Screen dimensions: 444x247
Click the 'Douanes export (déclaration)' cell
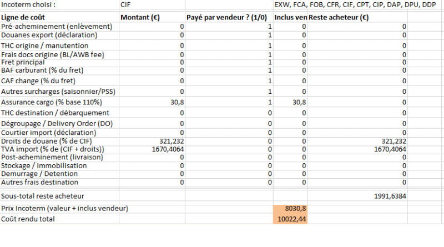(59, 35)
